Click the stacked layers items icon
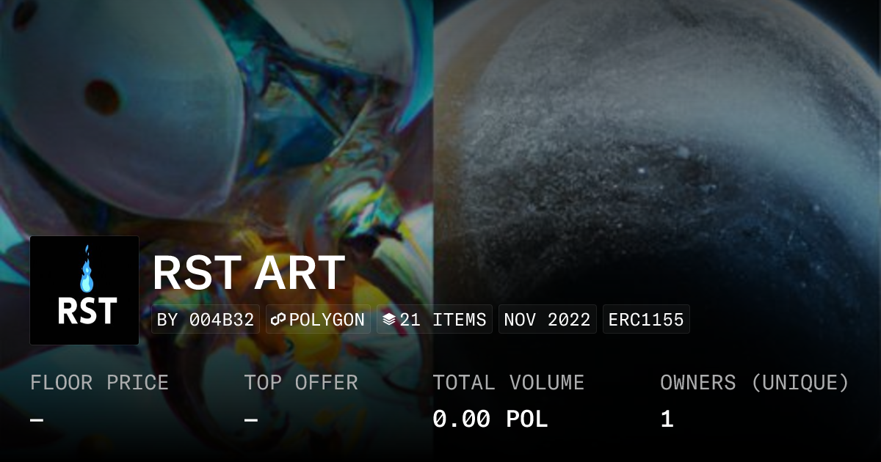The image size is (881, 462). tap(389, 320)
